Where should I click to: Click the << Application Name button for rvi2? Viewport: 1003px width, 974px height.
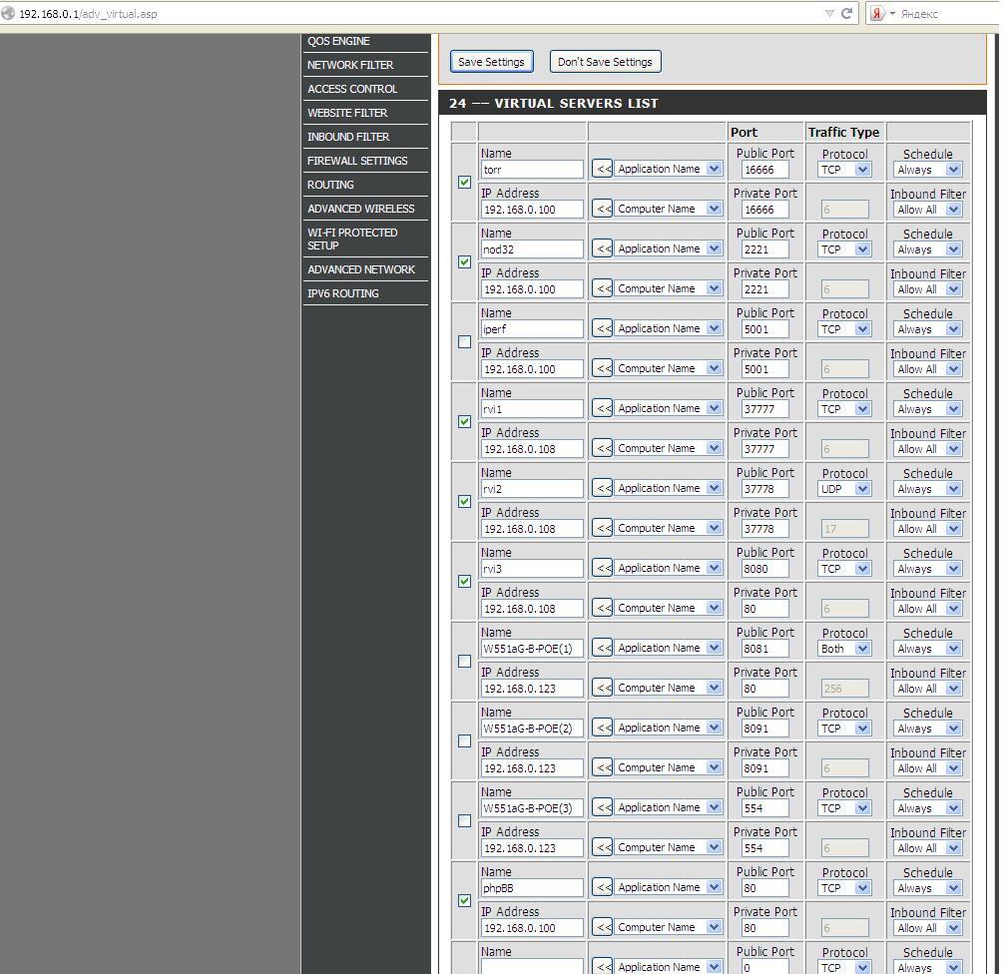(603, 488)
